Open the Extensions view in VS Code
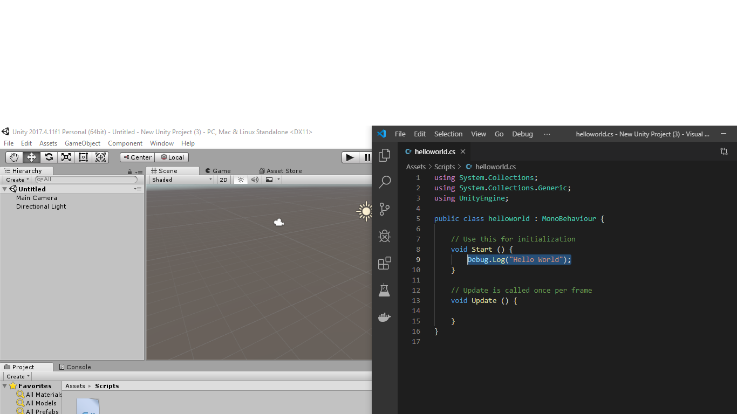The width and height of the screenshot is (737, 414). coord(385,263)
